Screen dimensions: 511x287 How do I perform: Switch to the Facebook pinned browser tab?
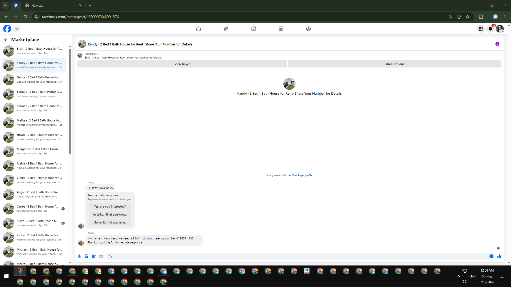pos(16,5)
